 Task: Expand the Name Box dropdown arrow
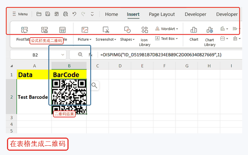point(63,55)
